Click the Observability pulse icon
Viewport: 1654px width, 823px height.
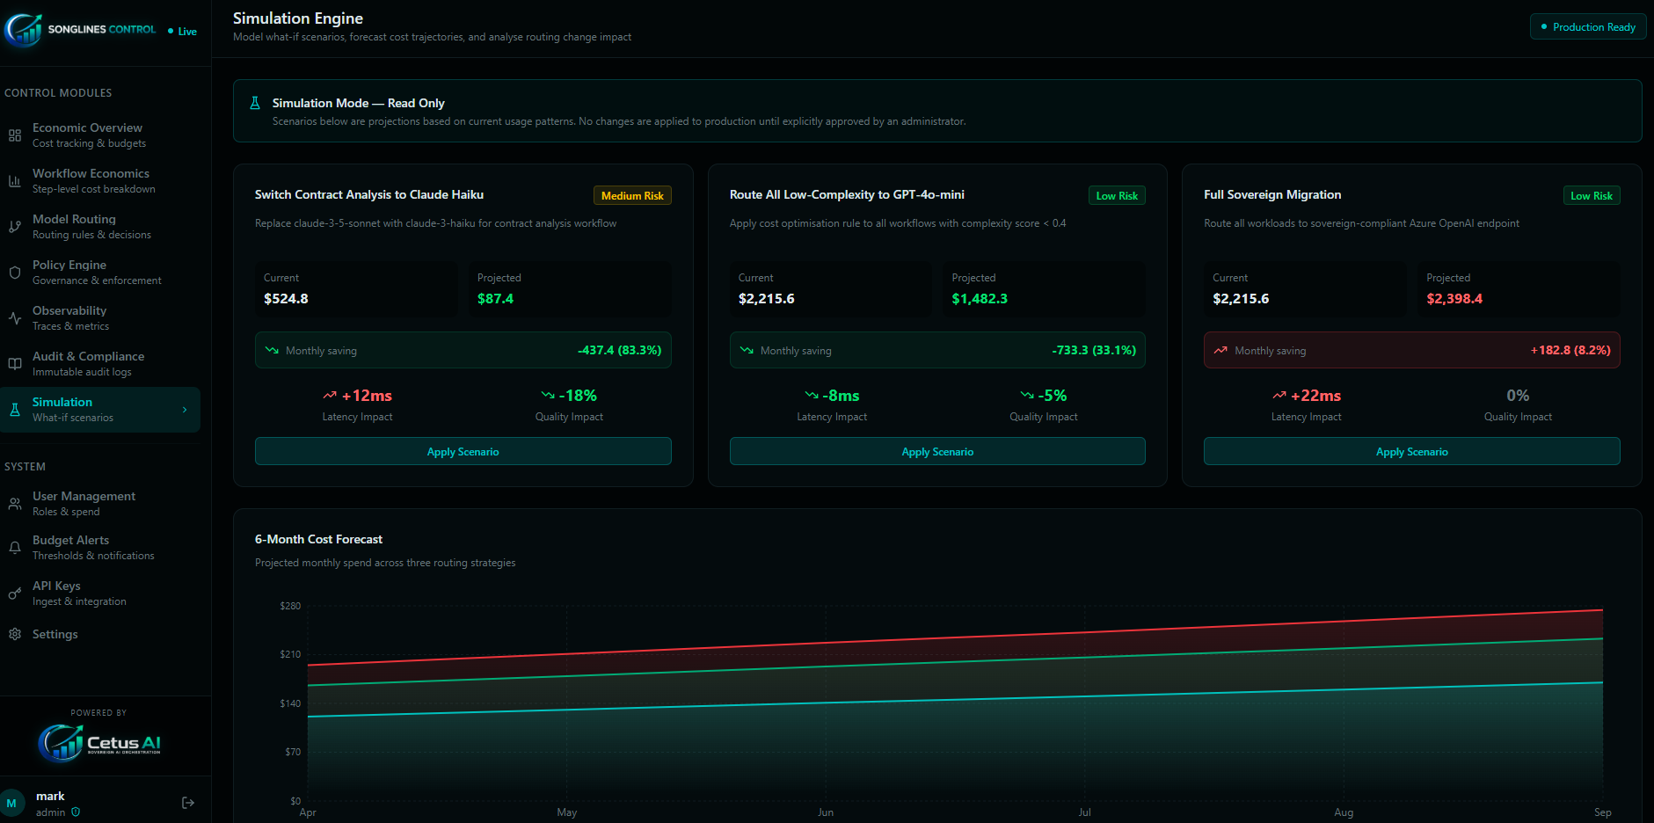(15, 318)
